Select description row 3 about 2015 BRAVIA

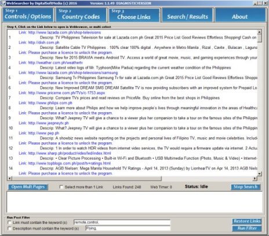pyautogui.click(x=148, y=58)
